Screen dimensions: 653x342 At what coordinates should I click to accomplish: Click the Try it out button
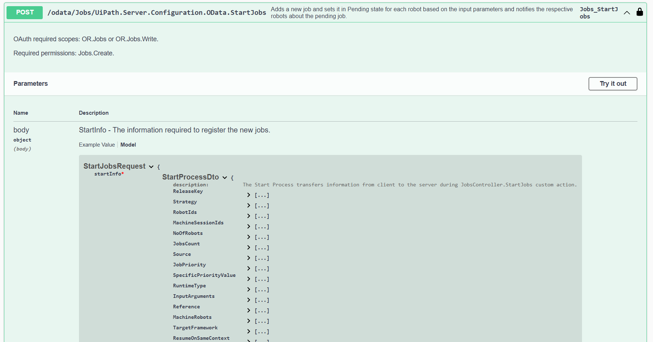pyautogui.click(x=613, y=84)
